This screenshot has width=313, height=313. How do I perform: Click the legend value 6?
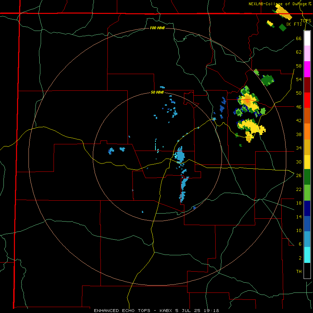pyautogui.click(x=300, y=244)
